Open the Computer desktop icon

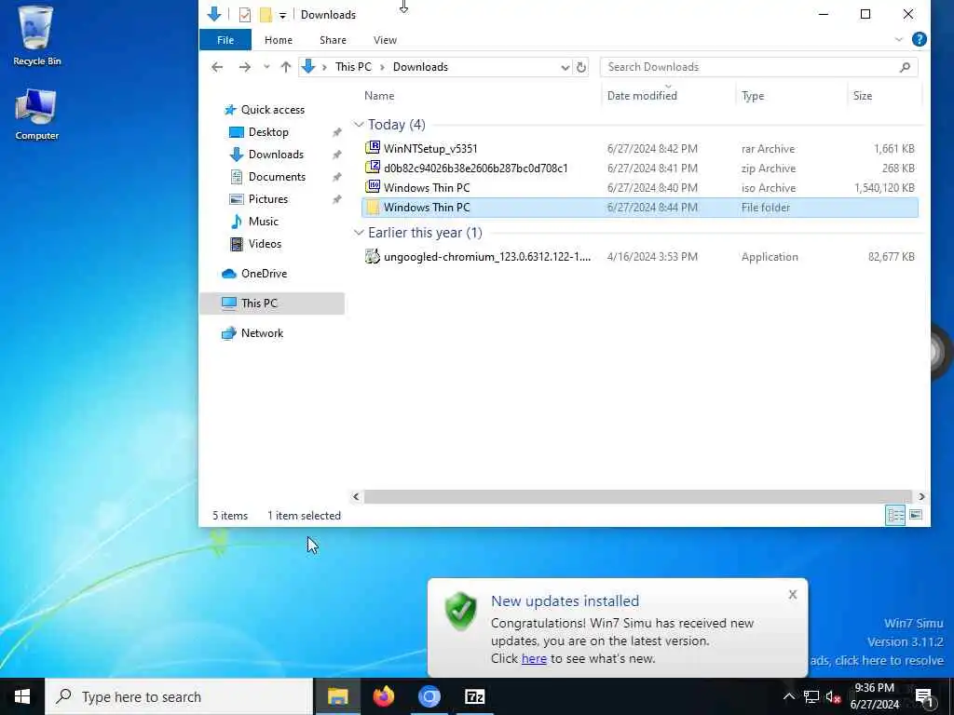tap(36, 115)
